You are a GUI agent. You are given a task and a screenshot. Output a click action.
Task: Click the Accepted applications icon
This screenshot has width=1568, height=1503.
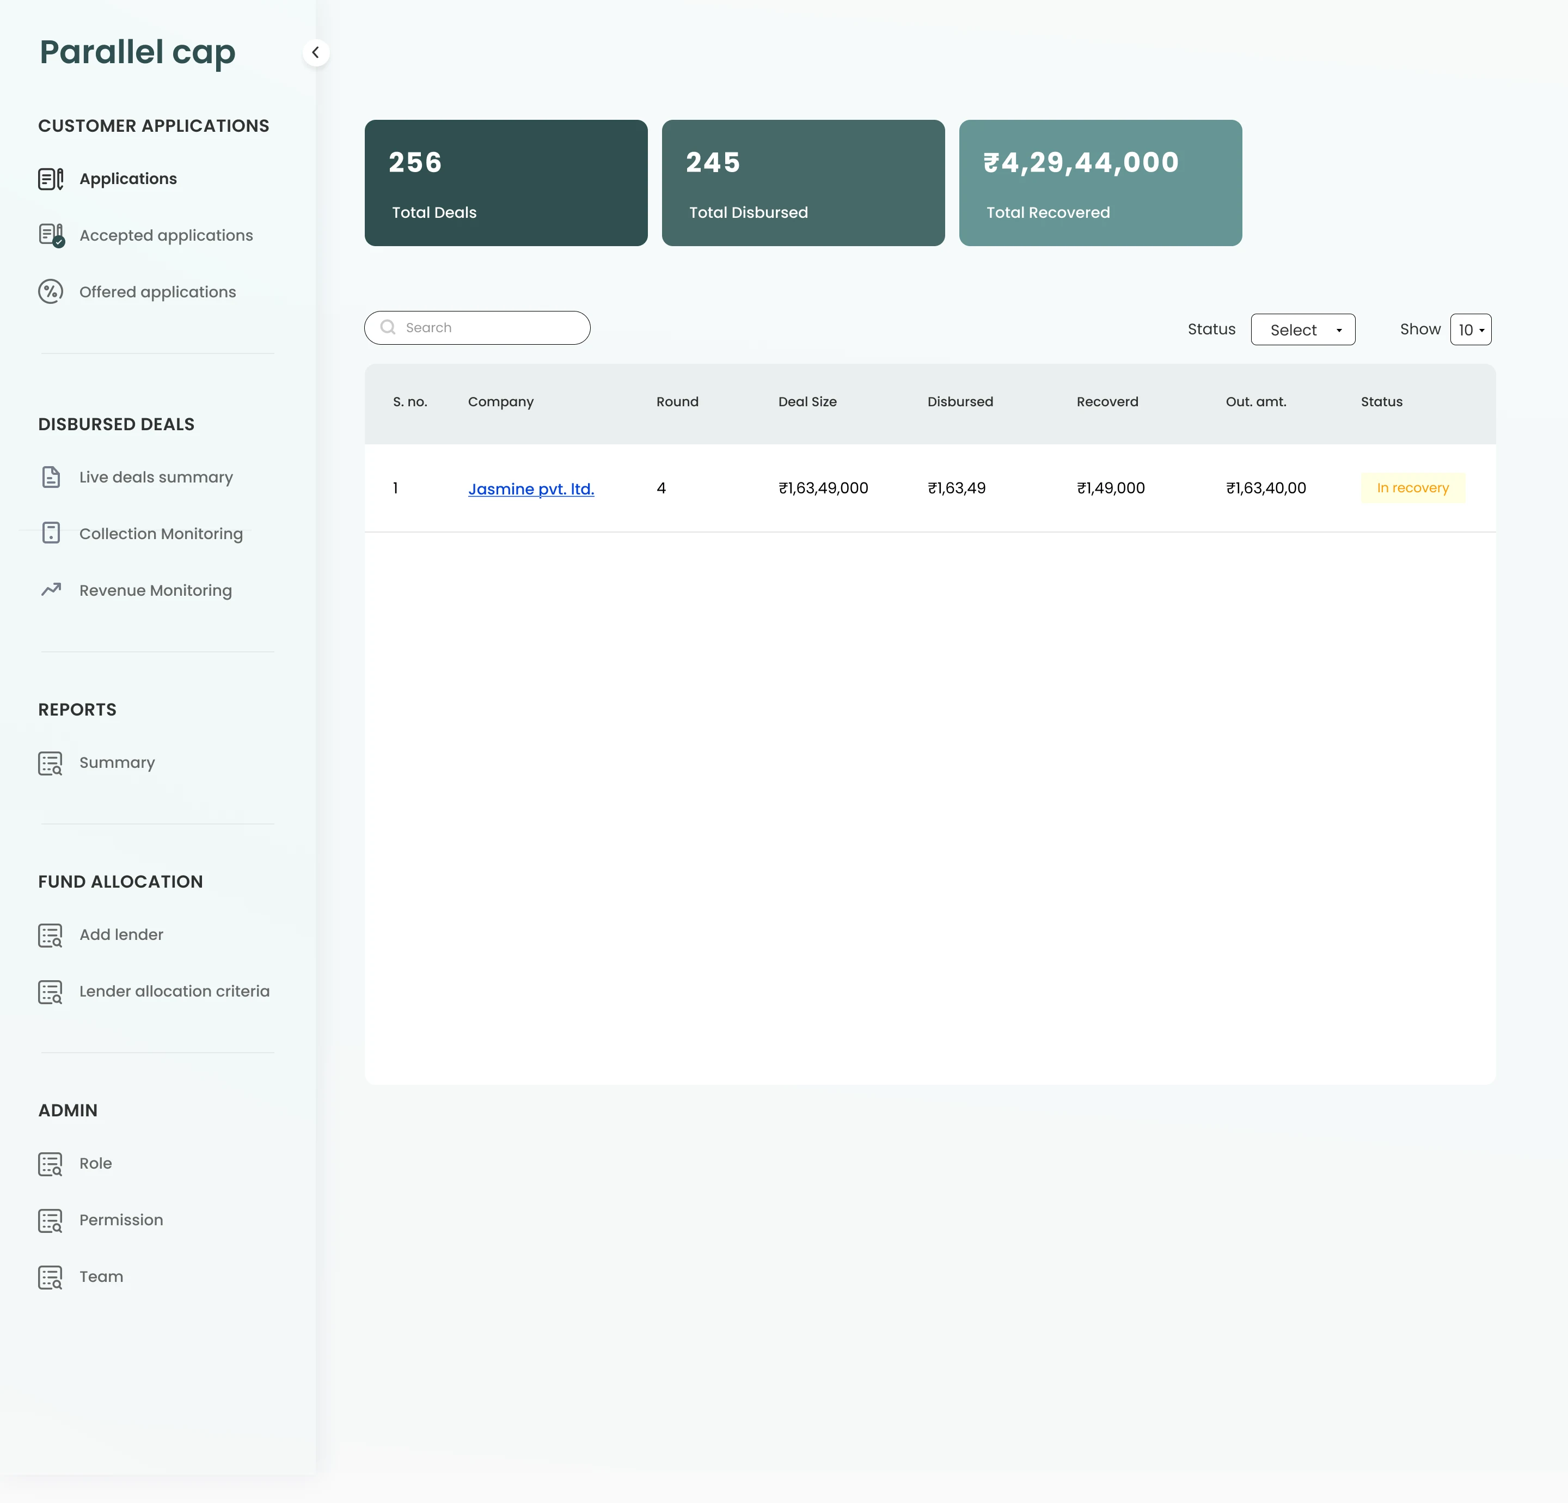51,235
